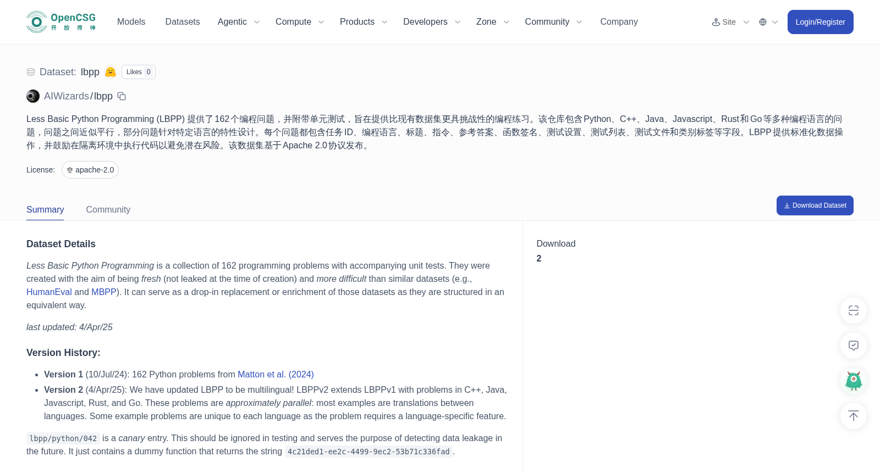Click the Likes 0 button
Screen dimensions: 880x473
click(x=139, y=72)
